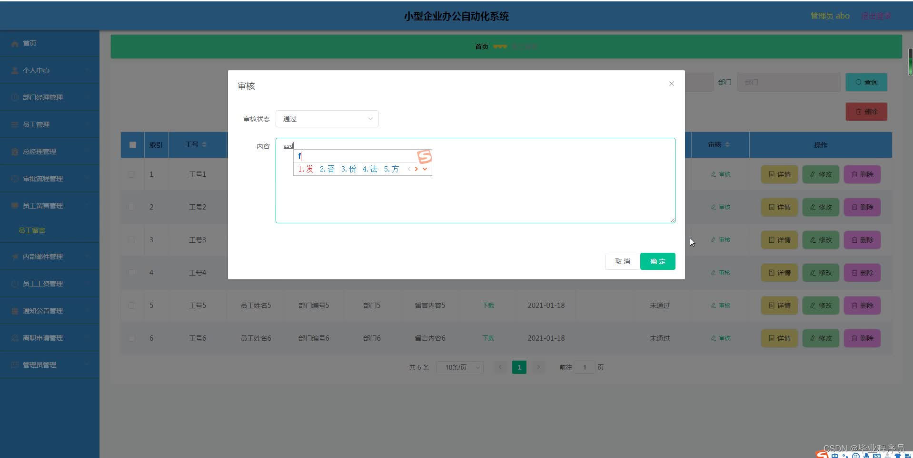Image resolution: width=913 pixels, height=458 pixels.
Task: Click the icon beside 审批流程管理
Action: pos(15,179)
